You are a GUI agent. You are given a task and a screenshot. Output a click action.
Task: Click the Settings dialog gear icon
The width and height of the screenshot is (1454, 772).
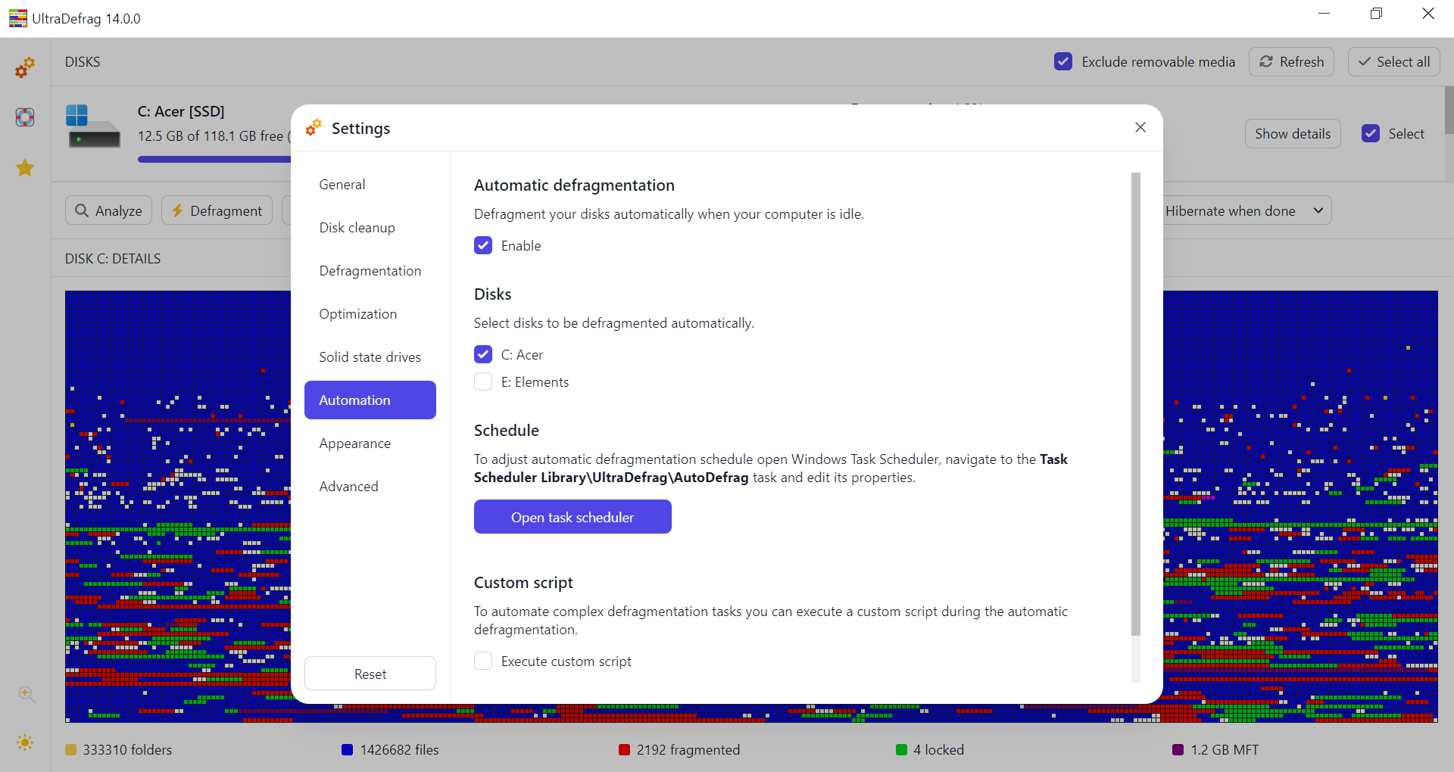click(x=314, y=128)
